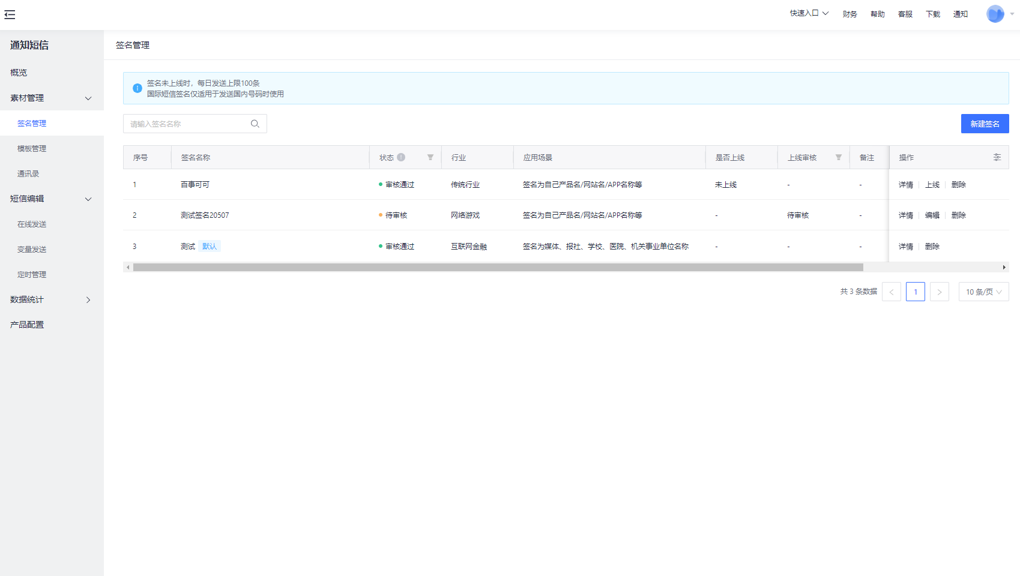
Task: Collapse the 短信编辑 menu group
Action: (52, 199)
